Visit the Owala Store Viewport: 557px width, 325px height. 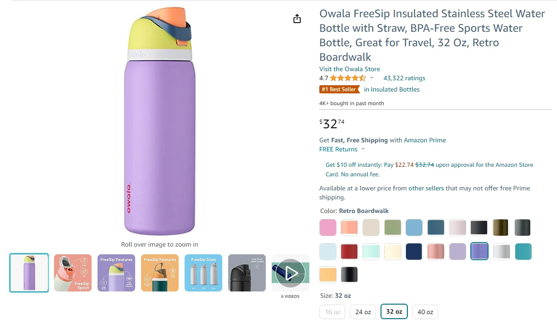[349, 69]
